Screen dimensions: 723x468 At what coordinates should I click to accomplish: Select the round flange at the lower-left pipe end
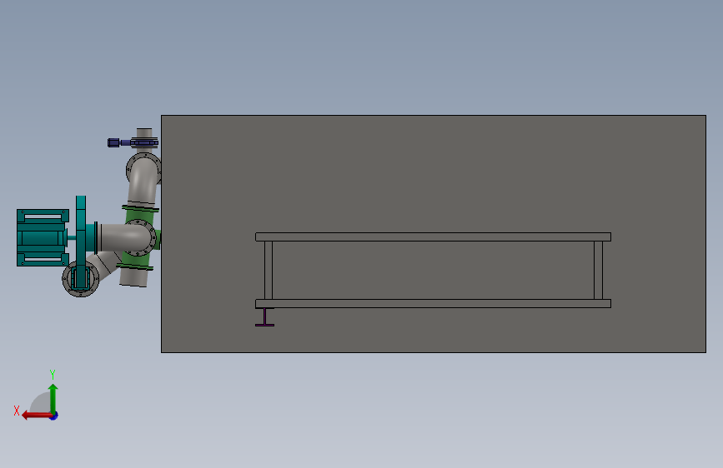81,279
